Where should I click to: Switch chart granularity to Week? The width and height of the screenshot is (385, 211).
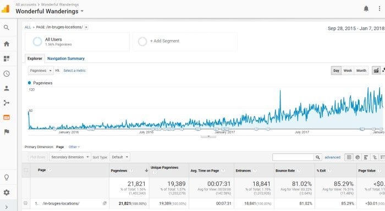[348, 71]
